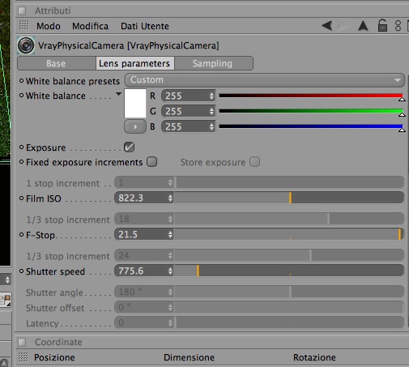
Task: Click the Shutter speed slider bar
Action: point(289,271)
